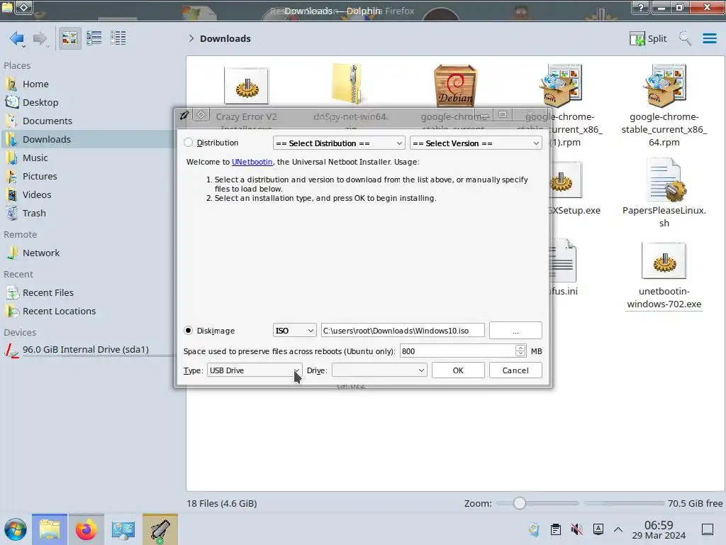This screenshot has width=726, height=545.
Task: Switch Dolphin to Compact view mode
Action: pos(94,38)
